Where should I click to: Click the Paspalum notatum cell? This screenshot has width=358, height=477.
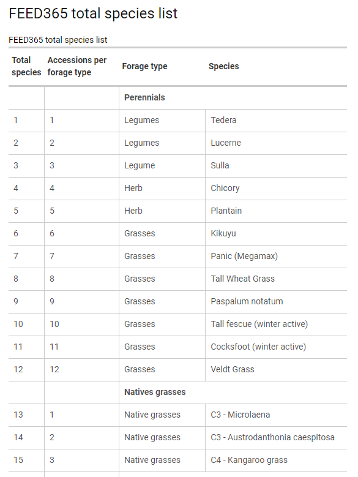click(276, 301)
